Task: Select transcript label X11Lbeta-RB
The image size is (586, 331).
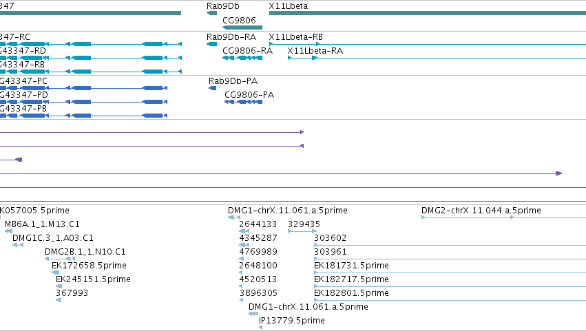Action: (x=295, y=37)
